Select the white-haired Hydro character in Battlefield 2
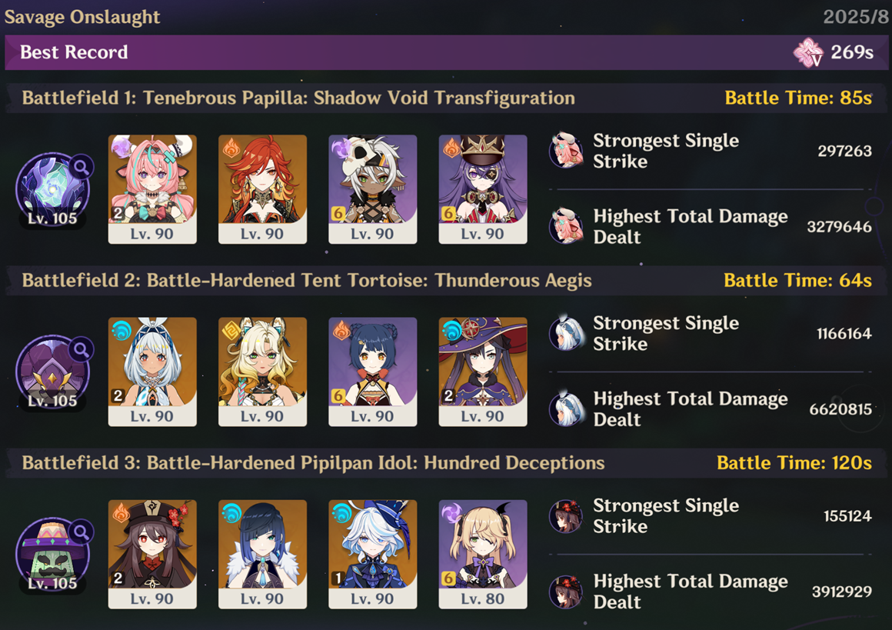This screenshot has height=630, width=892. tap(152, 372)
